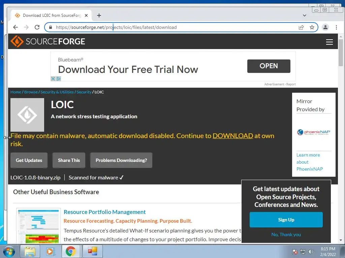
Task: Open the Chrome profile avatar
Action: [325, 27]
